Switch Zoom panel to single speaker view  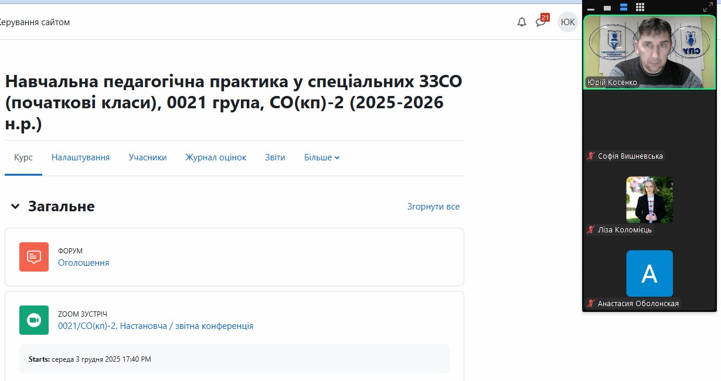[607, 8]
